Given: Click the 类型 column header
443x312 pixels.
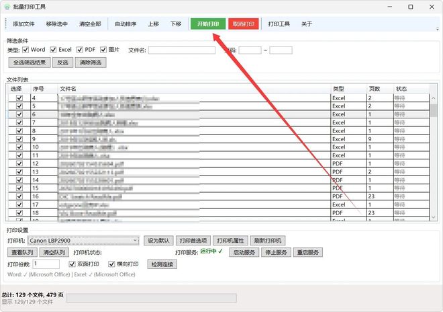Looking at the screenshot, I should click(x=348, y=89).
